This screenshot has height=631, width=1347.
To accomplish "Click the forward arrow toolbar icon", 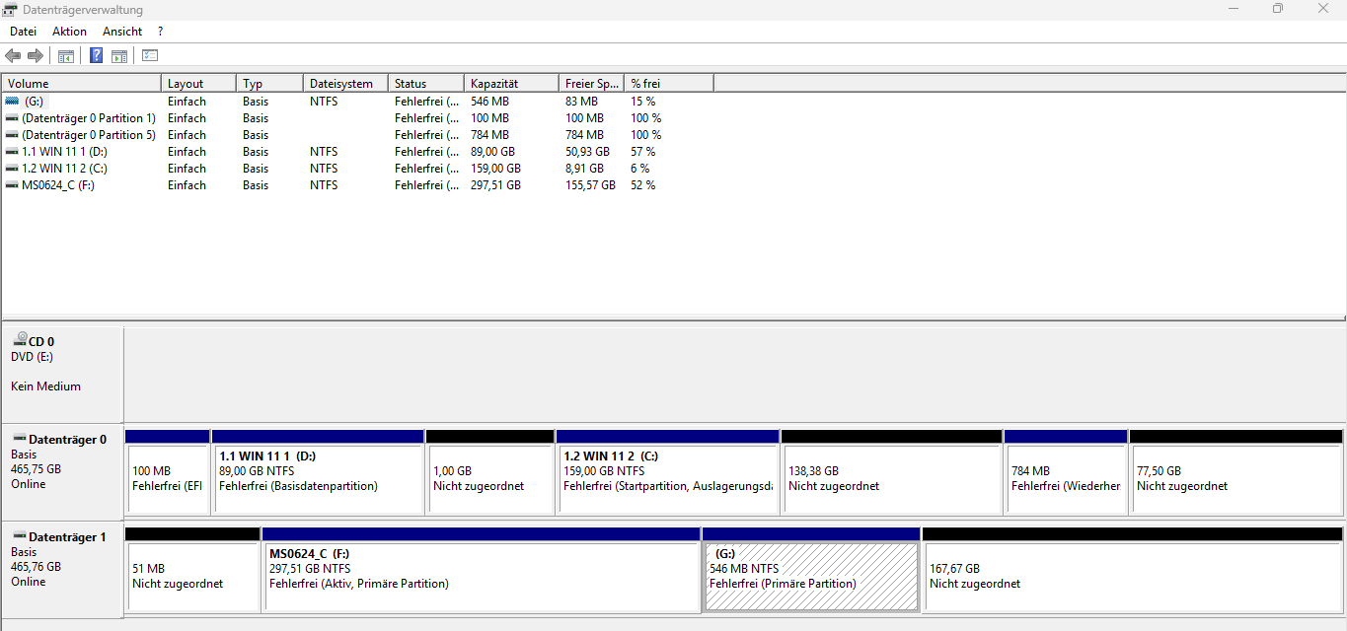I will click(36, 55).
